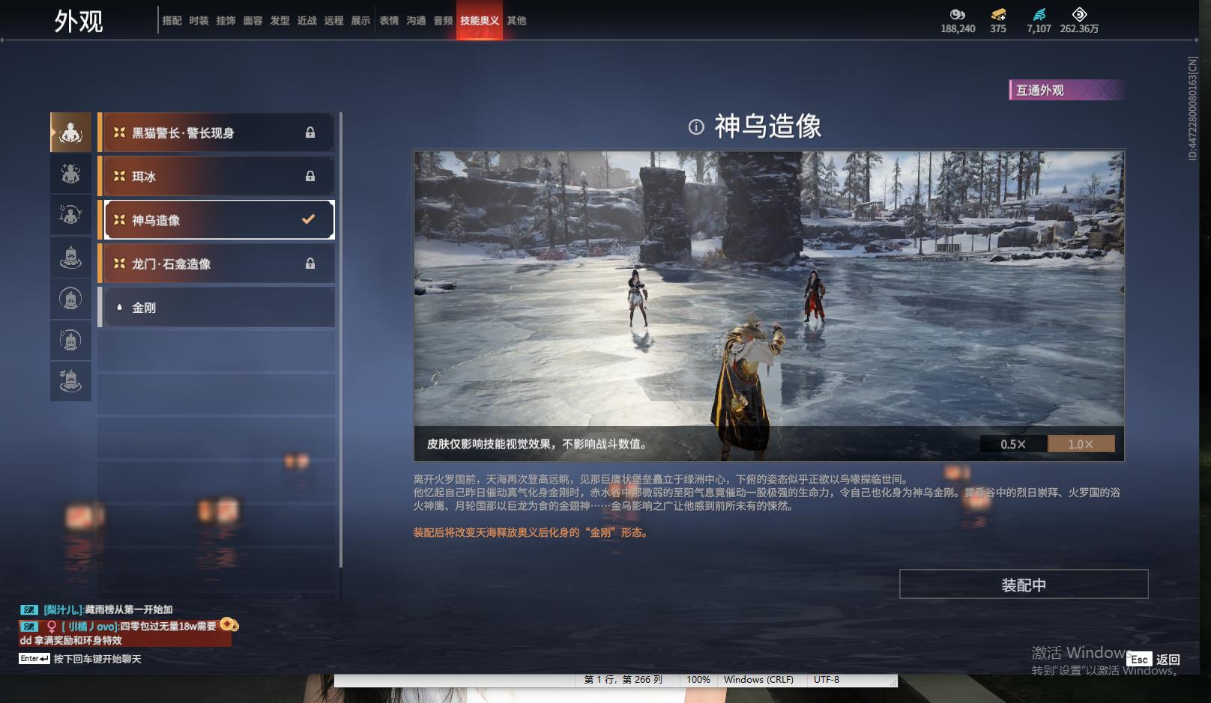This screenshot has height=703, width=1211.
Task: Select the bell icon in circle with arrow
Action: click(x=70, y=341)
